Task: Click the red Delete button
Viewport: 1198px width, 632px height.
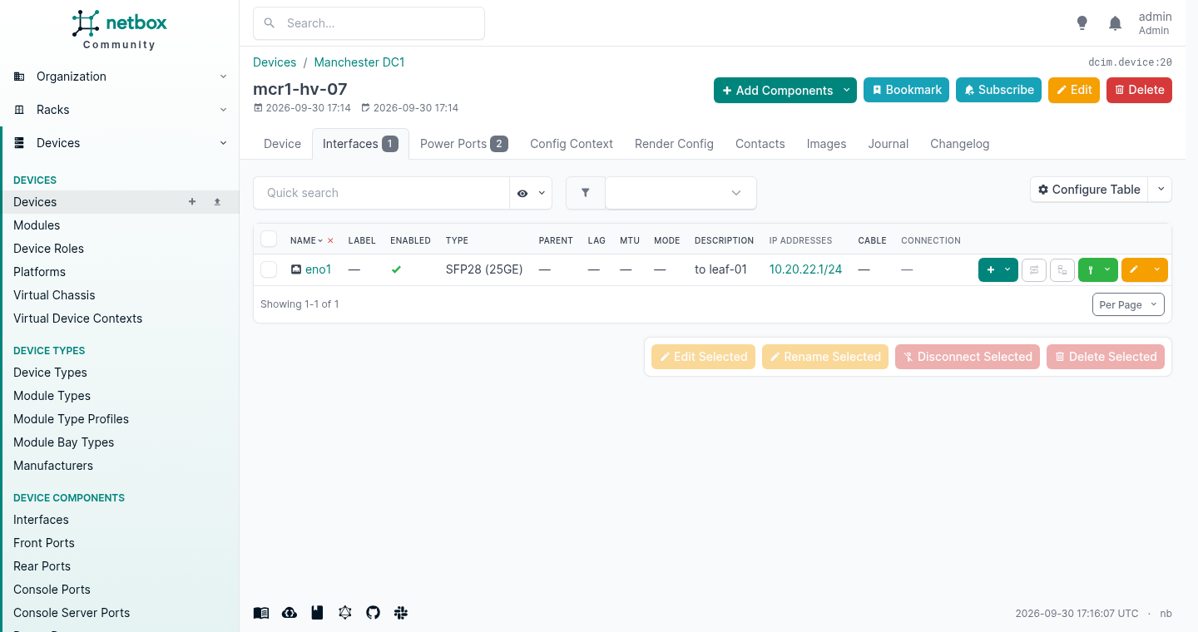Action: click(x=1139, y=90)
